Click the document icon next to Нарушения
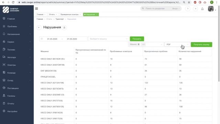 [64, 28]
